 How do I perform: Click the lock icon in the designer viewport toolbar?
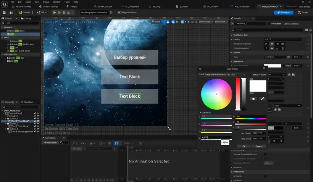click(168, 22)
